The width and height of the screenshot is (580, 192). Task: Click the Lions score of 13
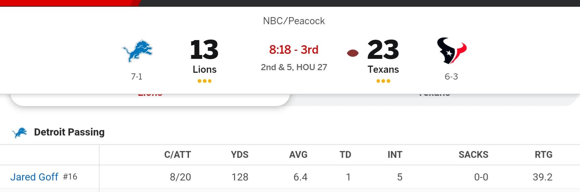pyautogui.click(x=204, y=50)
